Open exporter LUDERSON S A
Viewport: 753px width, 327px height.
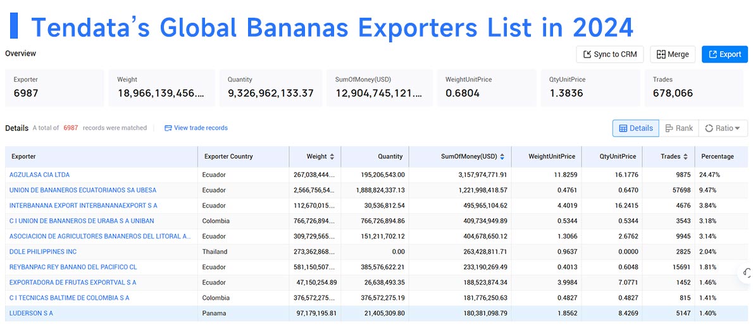[31, 313]
